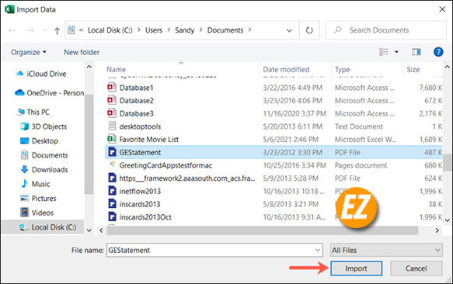Select the Favorite Movie List Excel icon
This screenshot has width=453, height=284.
click(112, 139)
